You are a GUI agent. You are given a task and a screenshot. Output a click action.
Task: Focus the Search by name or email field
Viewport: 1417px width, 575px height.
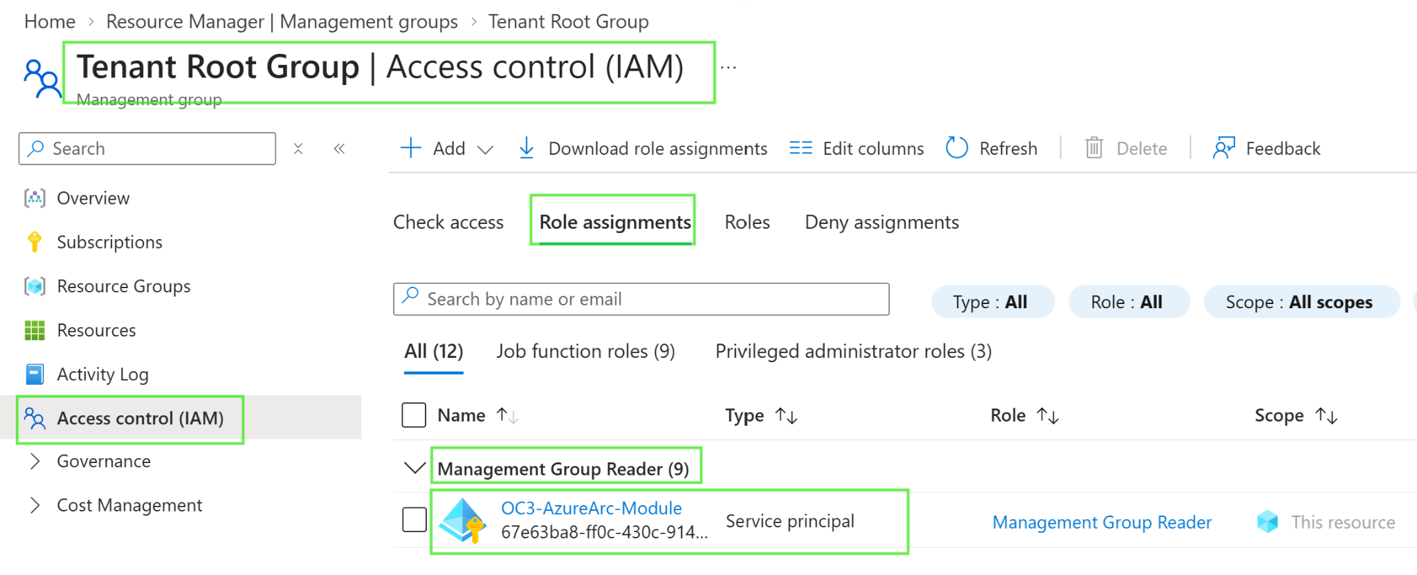point(641,299)
